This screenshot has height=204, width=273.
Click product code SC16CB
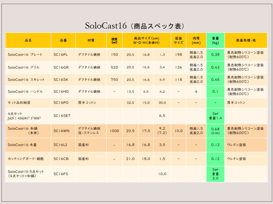coord(61,159)
